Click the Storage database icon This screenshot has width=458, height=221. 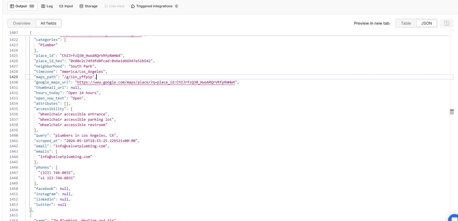[x=81, y=6]
